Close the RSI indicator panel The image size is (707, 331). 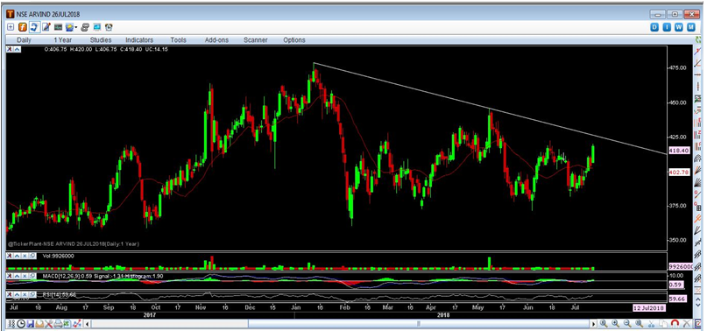pyautogui.click(x=25, y=294)
